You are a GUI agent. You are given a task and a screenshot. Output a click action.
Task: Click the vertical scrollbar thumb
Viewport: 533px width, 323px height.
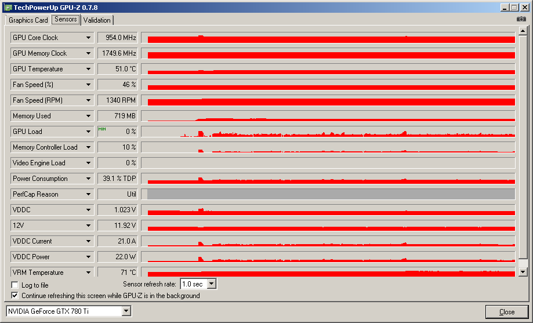523,147
